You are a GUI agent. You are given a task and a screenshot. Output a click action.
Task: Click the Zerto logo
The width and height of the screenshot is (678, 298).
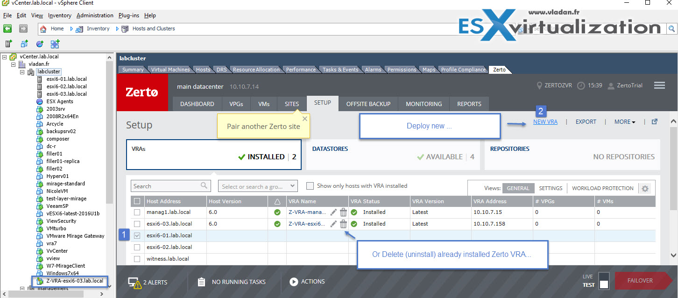(x=142, y=92)
